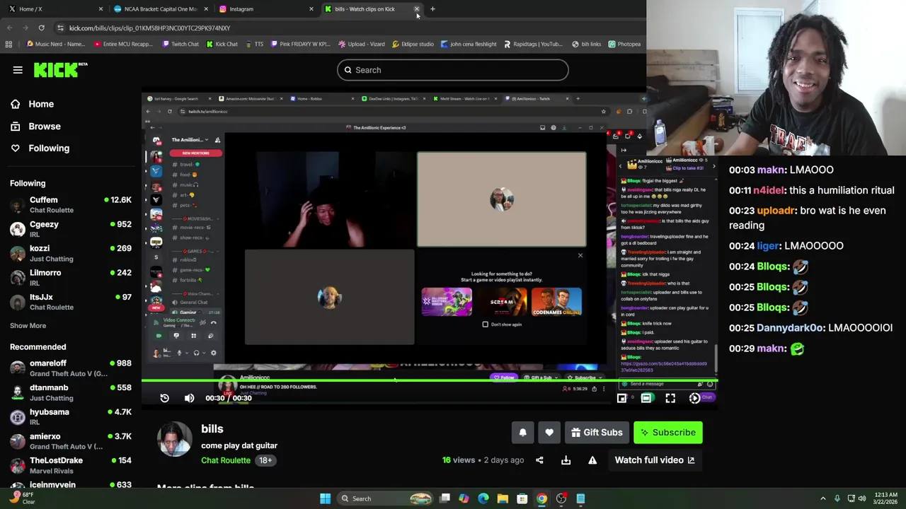Open Microsoft Edge from the taskbar
Image resolution: width=906 pixels, height=509 pixels.
tap(483, 498)
